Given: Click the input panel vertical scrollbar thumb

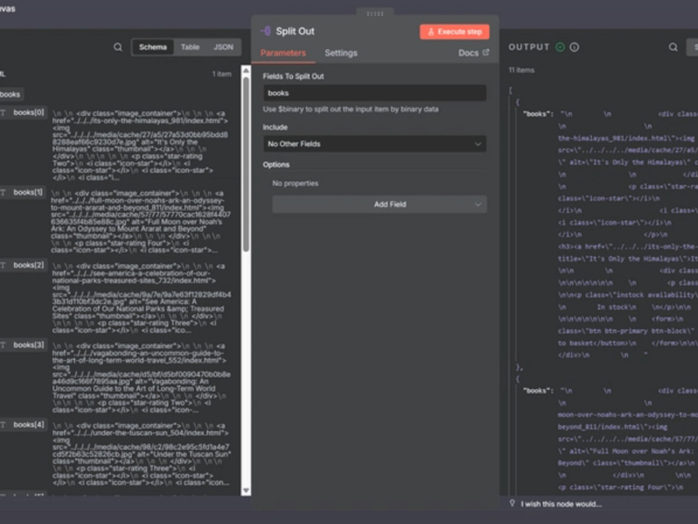Looking at the screenshot, I should (246, 165).
